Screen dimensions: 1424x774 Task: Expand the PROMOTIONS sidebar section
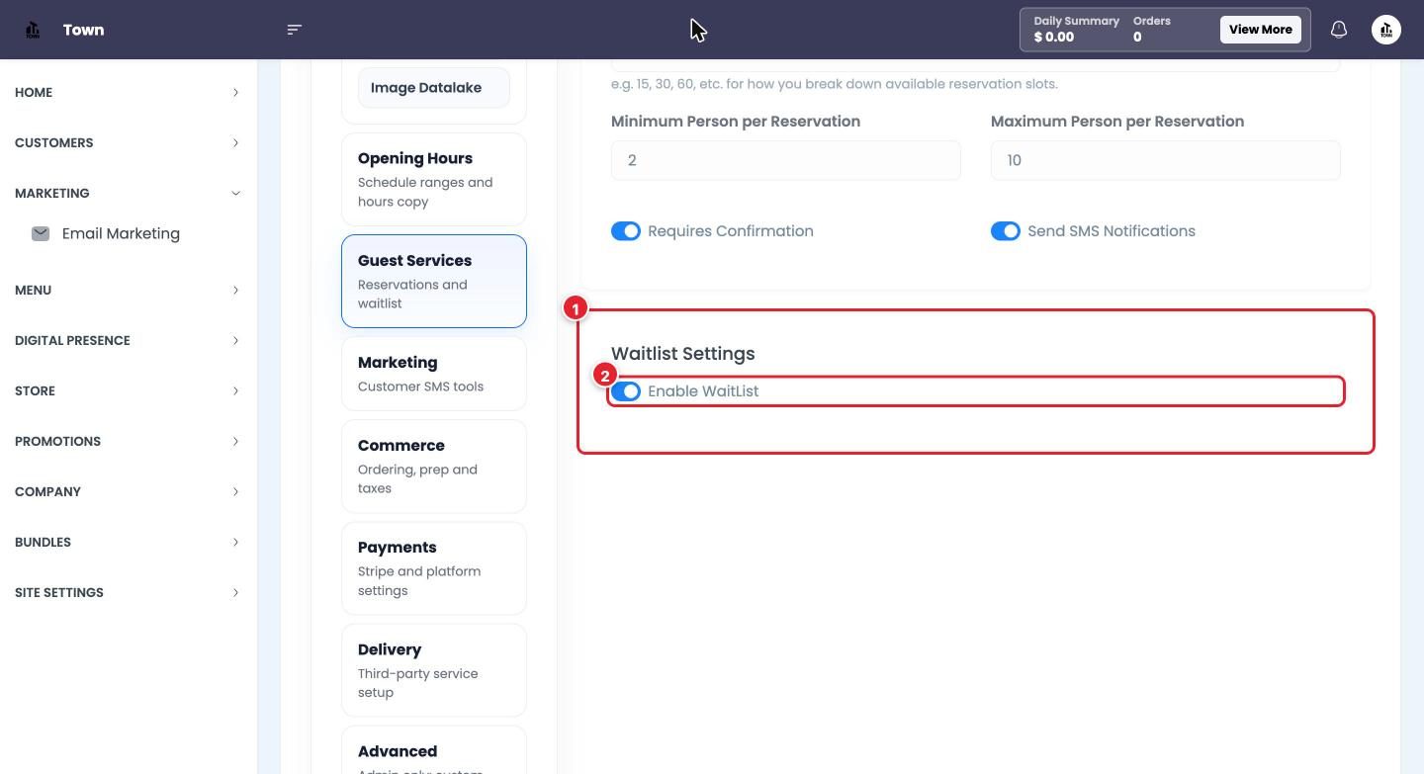coord(127,441)
